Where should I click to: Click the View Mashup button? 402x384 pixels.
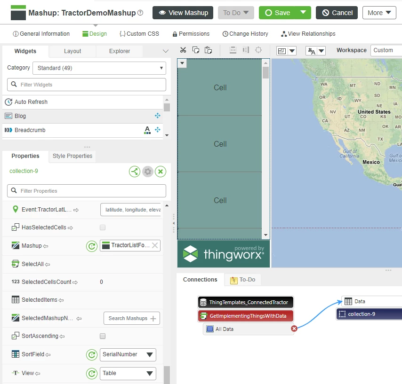tap(183, 13)
